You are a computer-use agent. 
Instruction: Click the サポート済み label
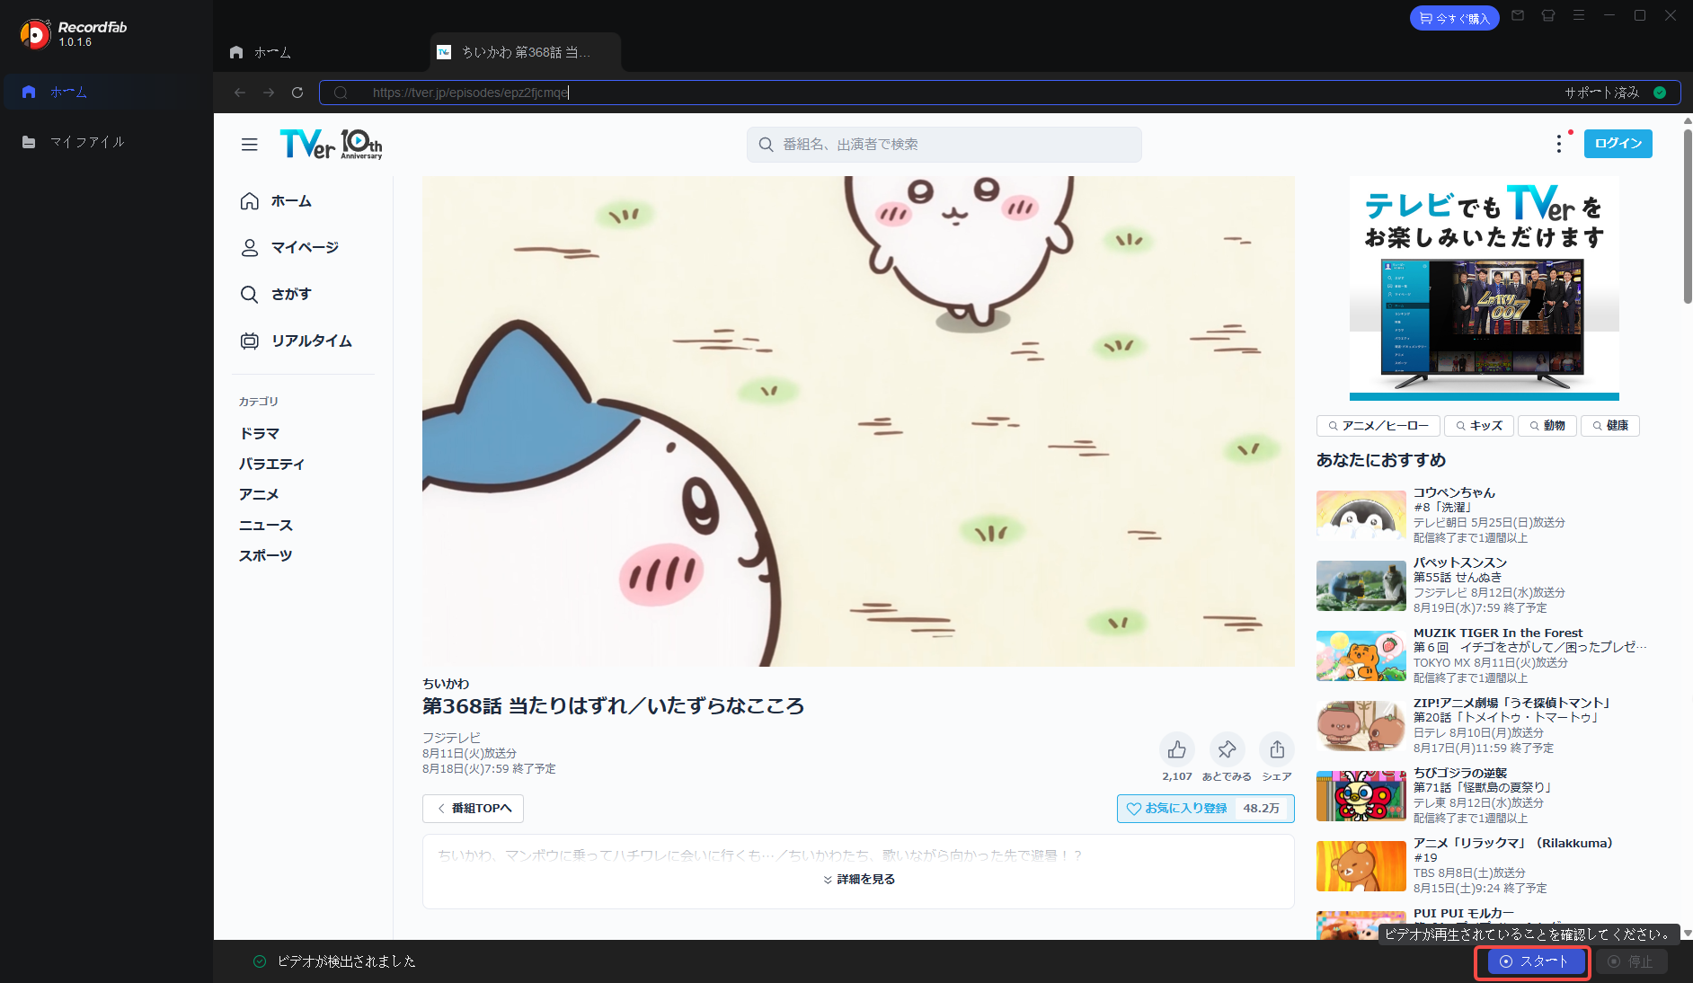point(1602,93)
